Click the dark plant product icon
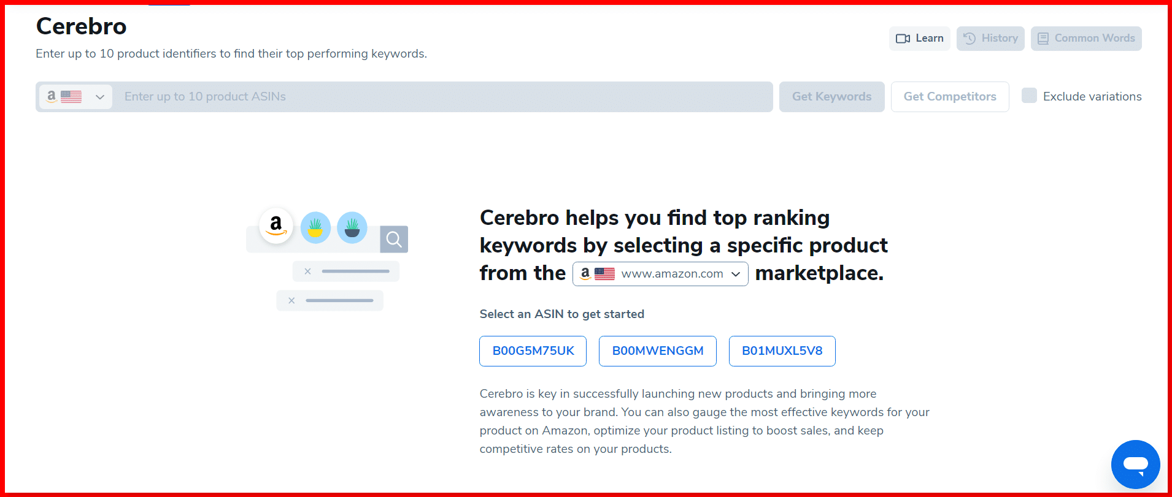This screenshot has height=497, width=1172. (x=352, y=227)
